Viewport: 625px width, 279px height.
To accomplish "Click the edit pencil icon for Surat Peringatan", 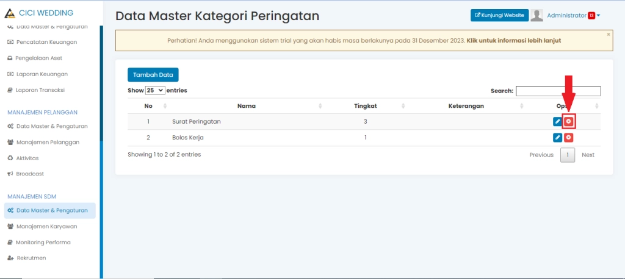I will [x=557, y=122].
